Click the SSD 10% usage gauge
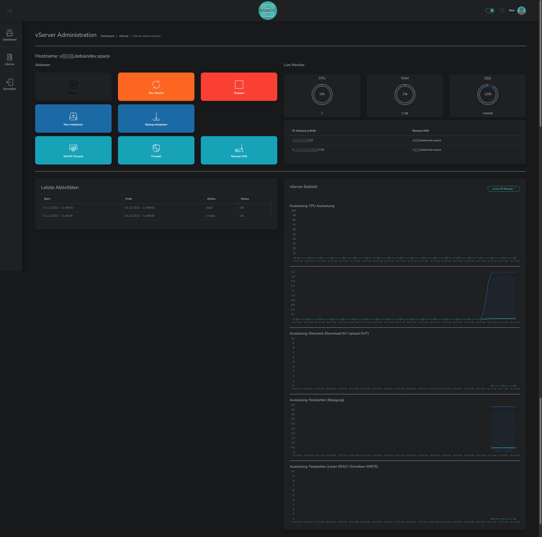Viewport: 542px width, 537px height. [487, 94]
